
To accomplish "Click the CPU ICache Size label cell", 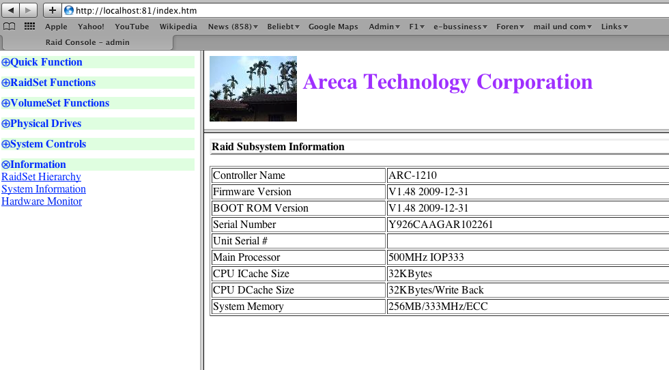I will pyautogui.click(x=299, y=274).
